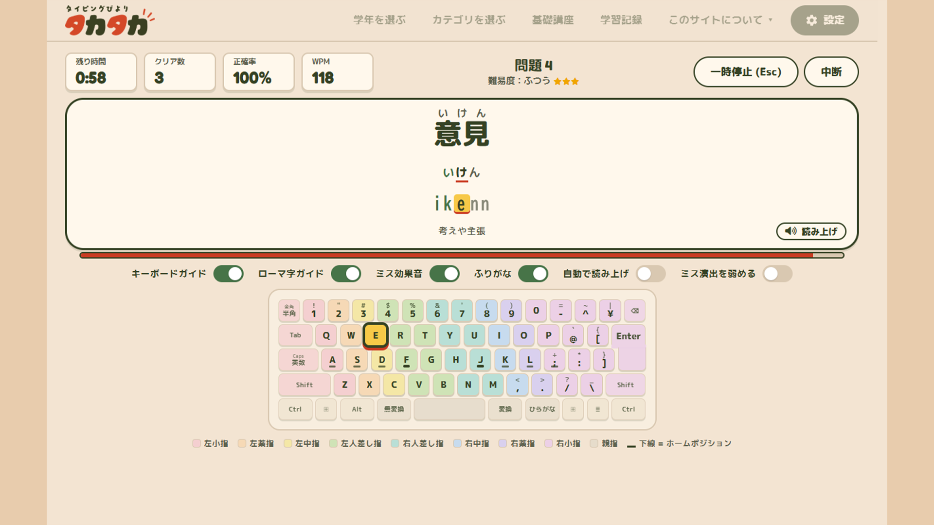934x525 pixels.
Task: Expand このサイトについて dropdown menu
Action: (720, 20)
